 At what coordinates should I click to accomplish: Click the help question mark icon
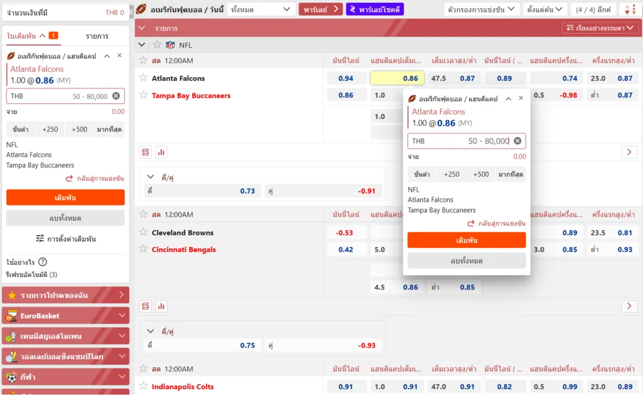43,262
